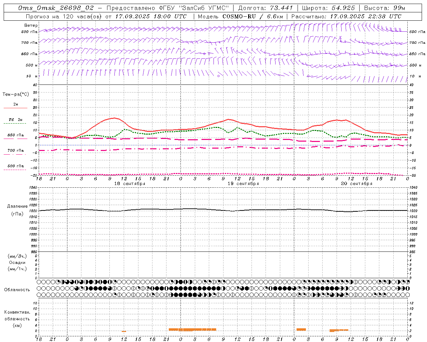The image size is (427, 342).
Task: Click the 18 сентября date label
Action: [130, 184]
